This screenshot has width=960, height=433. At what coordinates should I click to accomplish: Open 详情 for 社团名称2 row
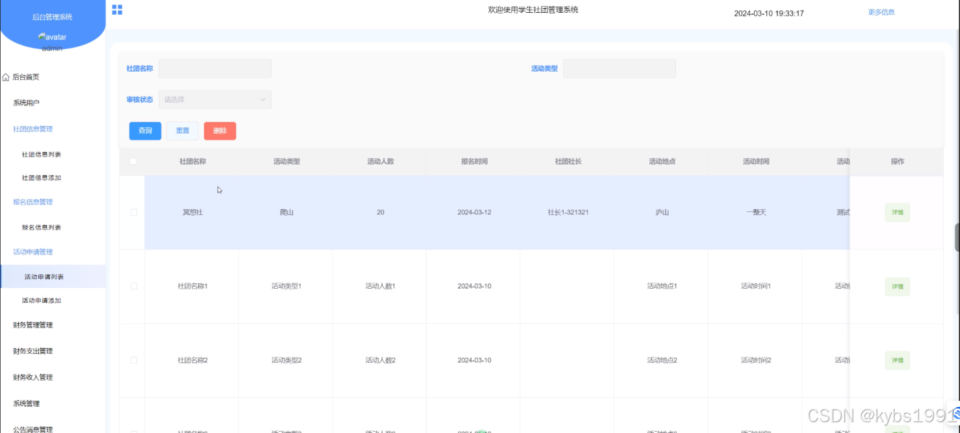(x=897, y=360)
